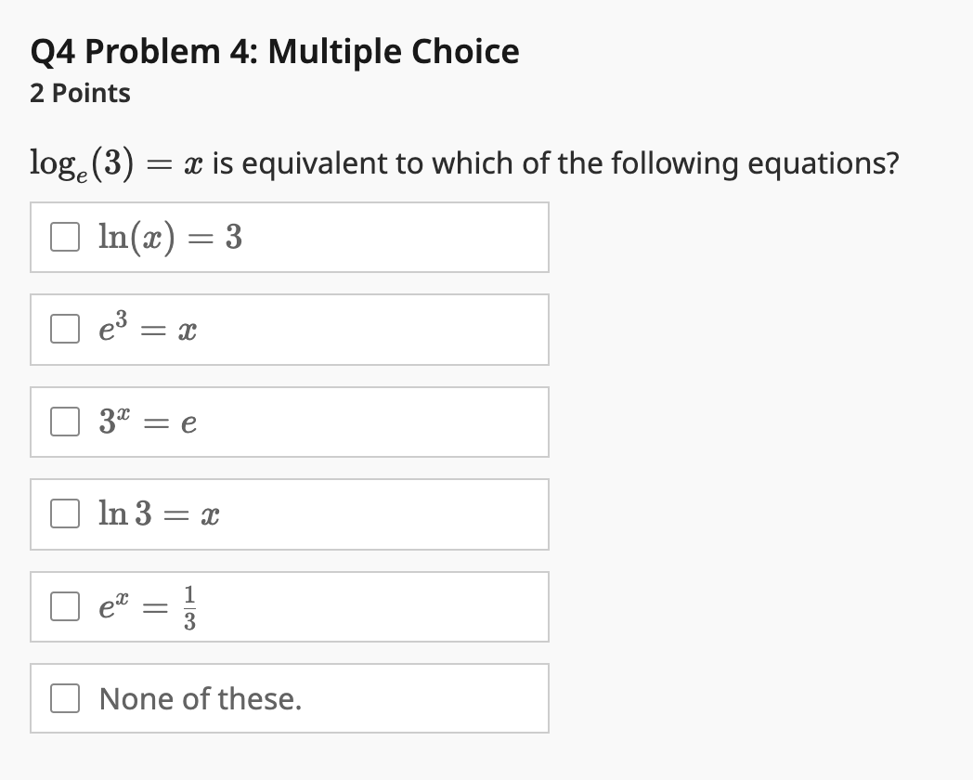The image size is (973, 780).
Task: Select the eˣ = 1/3 answer row
Action: pos(290,605)
